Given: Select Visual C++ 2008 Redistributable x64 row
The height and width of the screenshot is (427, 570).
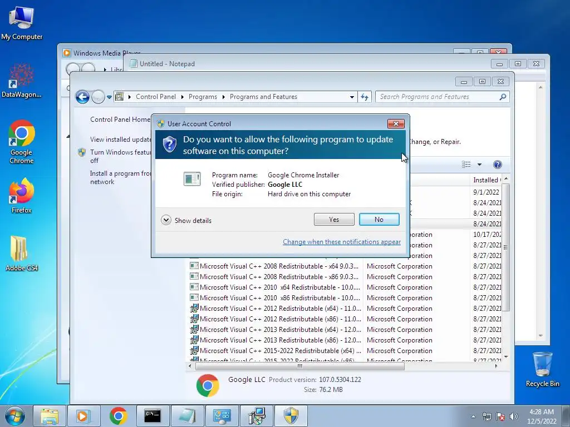Looking at the screenshot, I should 345,266.
